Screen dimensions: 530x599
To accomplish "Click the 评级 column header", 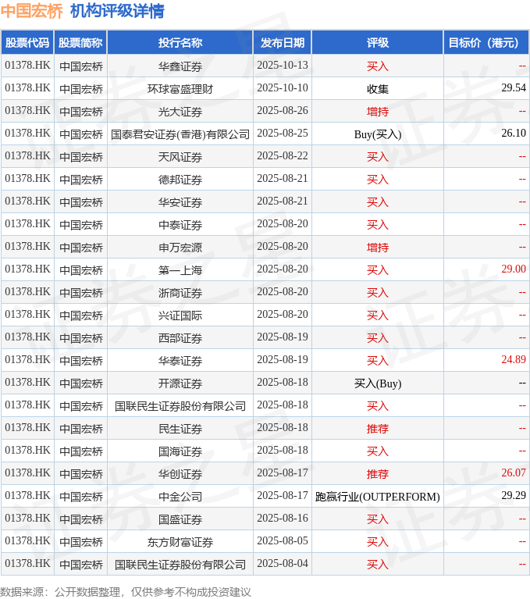I will point(378,43).
